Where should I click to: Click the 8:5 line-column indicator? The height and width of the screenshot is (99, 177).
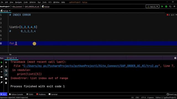(132, 98)
